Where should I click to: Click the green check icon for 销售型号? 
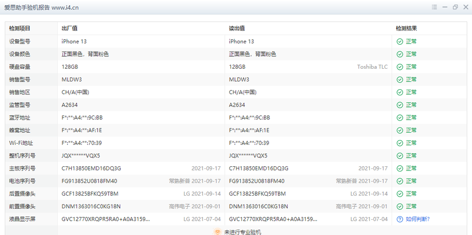click(400, 79)
